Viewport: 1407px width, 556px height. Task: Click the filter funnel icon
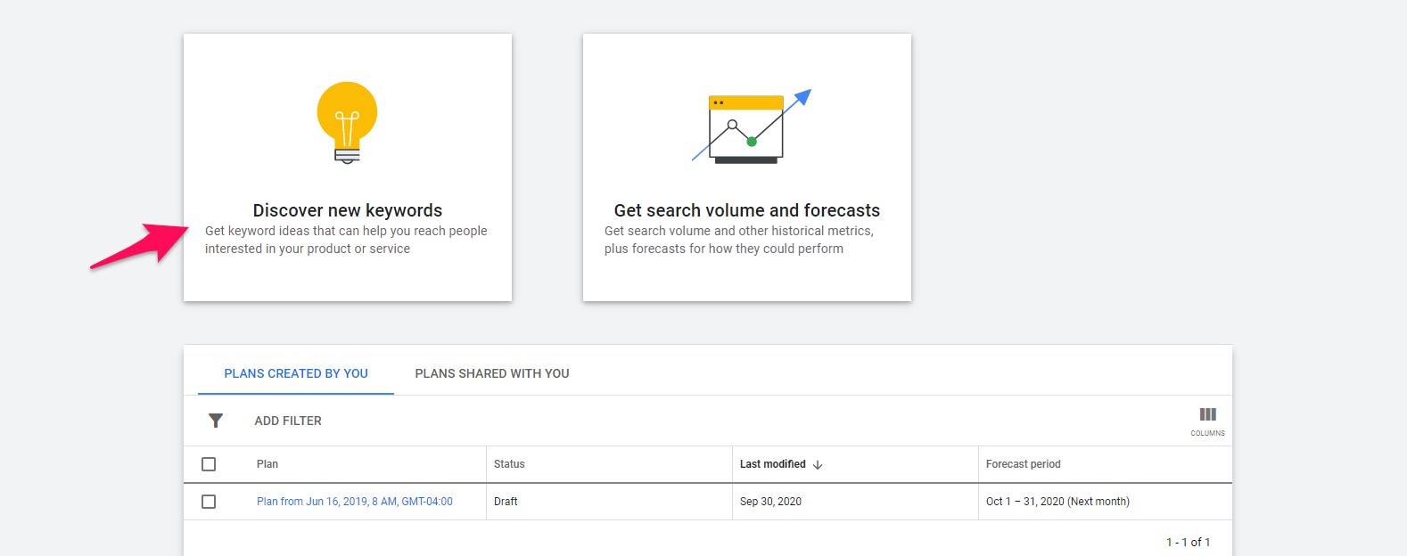point(216,421)
